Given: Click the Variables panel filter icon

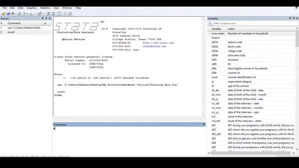Looking at the screenshot, I should (290, 19).
